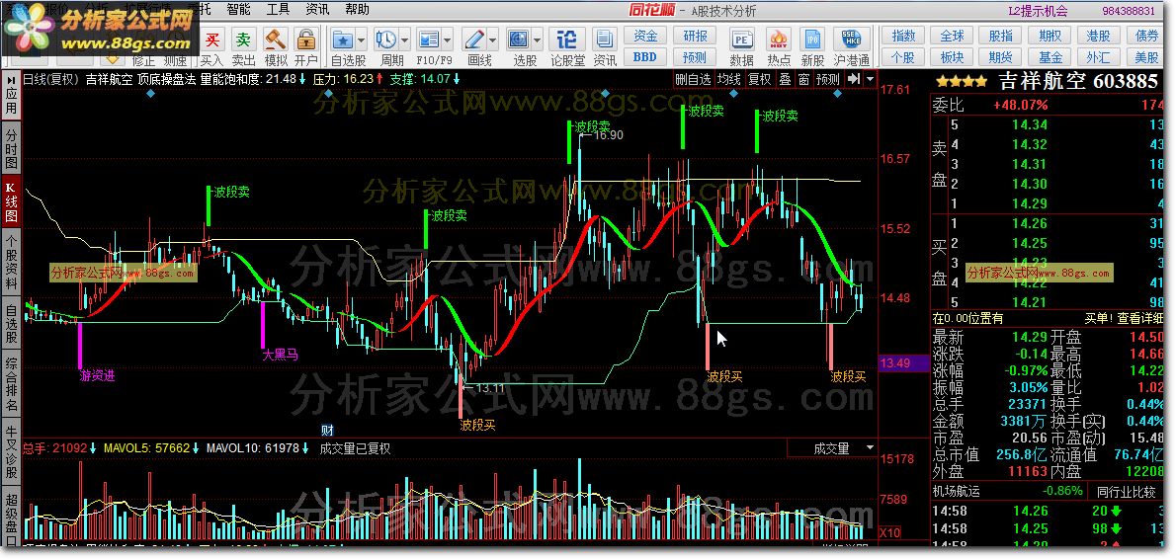This screenshot has width=1176, height=559.
Task: Expand the 周期 period dropdown arrow
Action: pyautogui.click(x=405, y=39)
